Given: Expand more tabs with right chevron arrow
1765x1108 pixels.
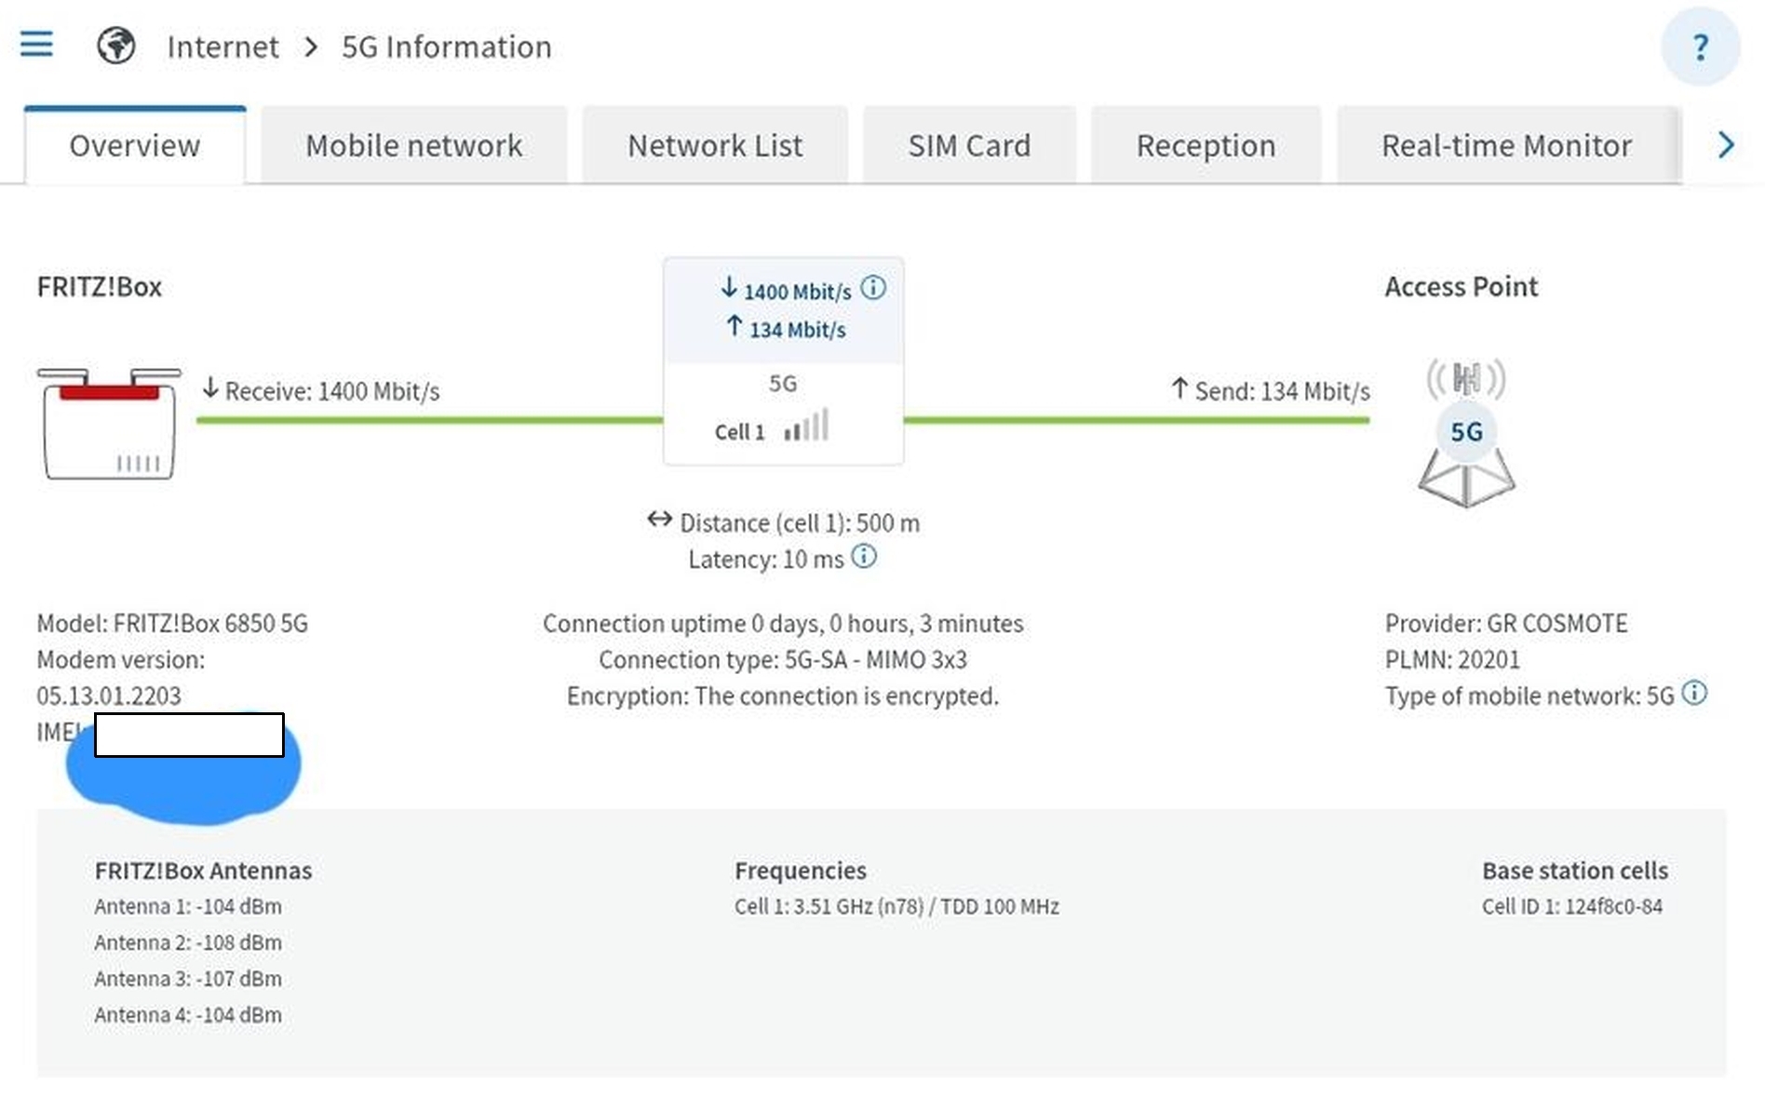Looking at the screenshot, I should point(1726,145).
